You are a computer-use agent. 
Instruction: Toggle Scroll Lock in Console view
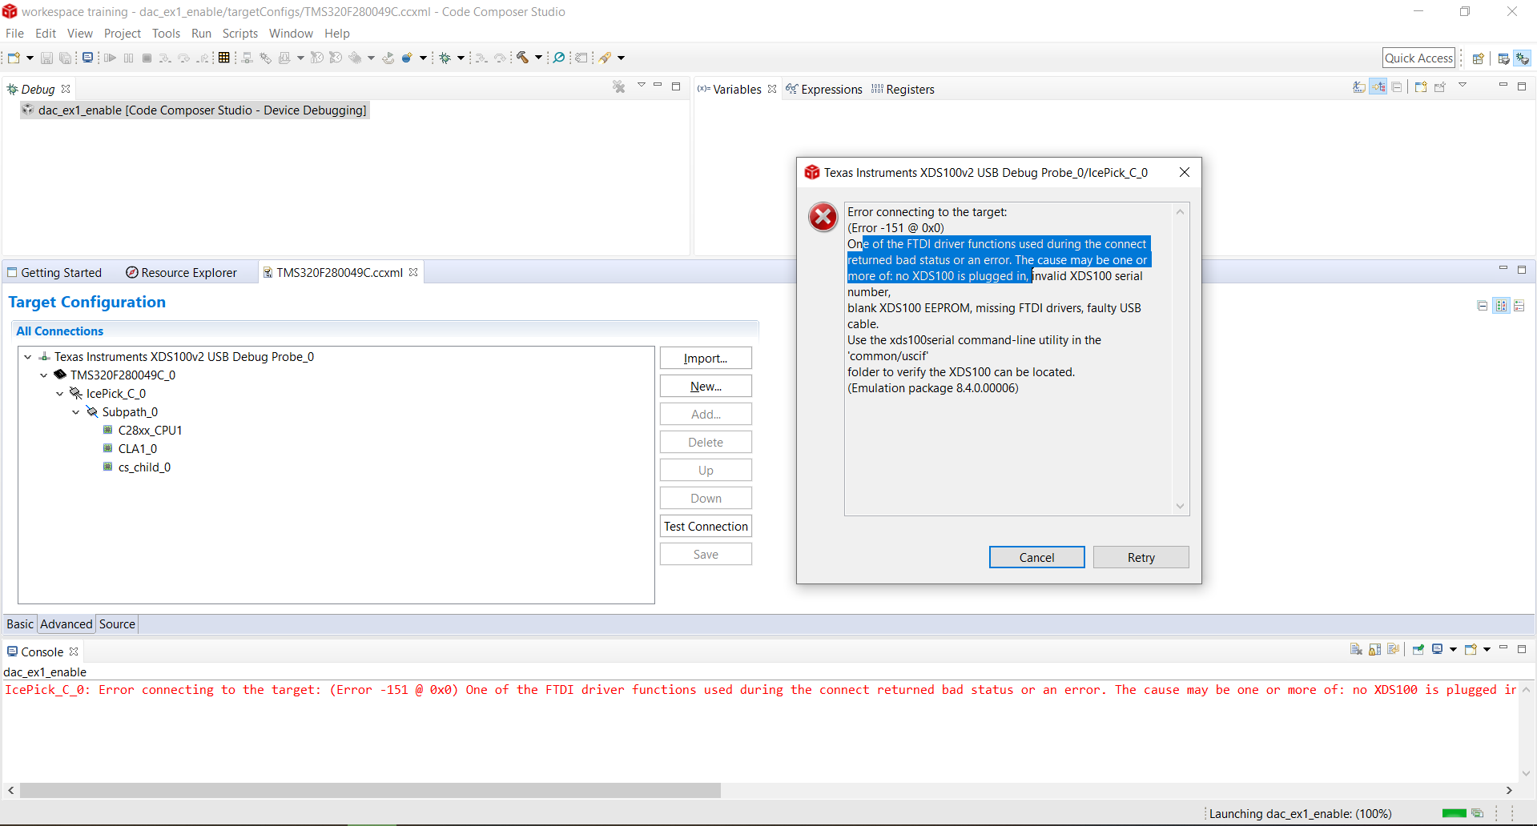point(1375,649)
